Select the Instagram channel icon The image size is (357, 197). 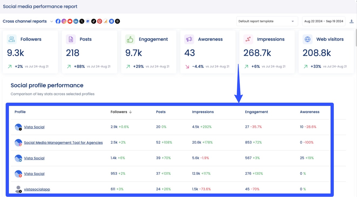(x=64, y=21)
